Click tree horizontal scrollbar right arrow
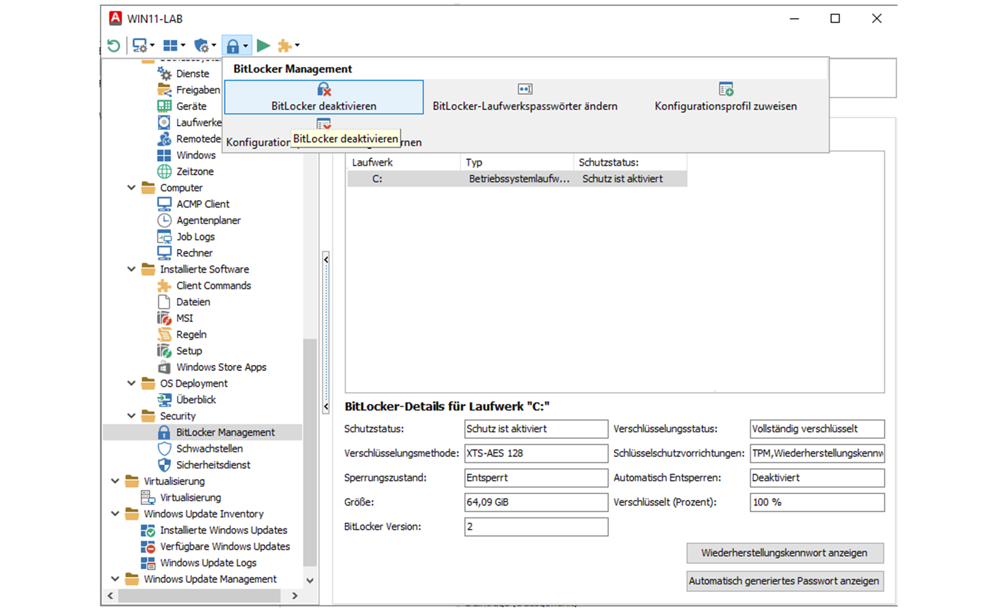Viewport: 997px width, 610px height. [294, 596]
